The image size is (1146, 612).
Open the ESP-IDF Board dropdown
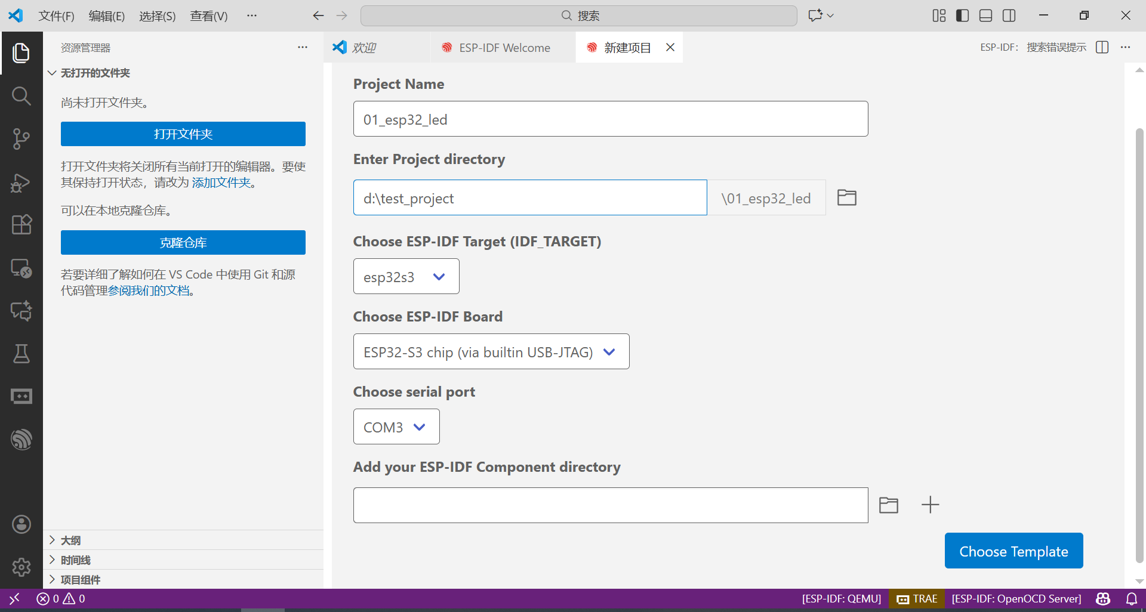click(491, 351)
